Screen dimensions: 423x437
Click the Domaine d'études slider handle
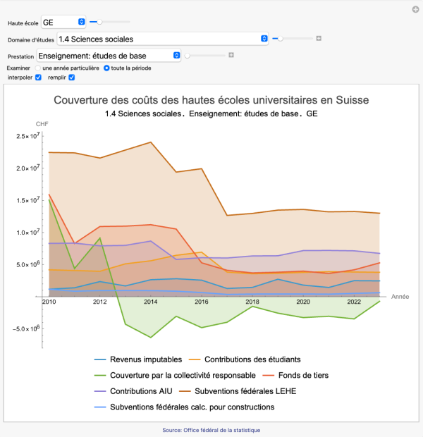click(281, 39)
